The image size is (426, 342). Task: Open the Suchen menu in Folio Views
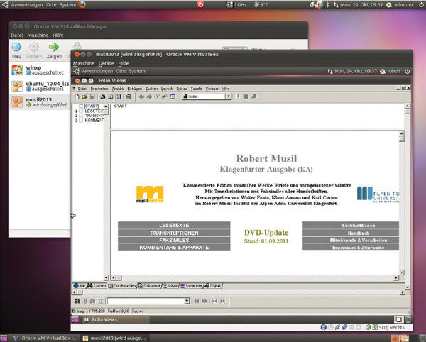[152, 89]
